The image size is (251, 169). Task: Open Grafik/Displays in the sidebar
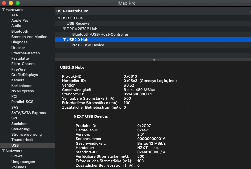coord(24,75)
